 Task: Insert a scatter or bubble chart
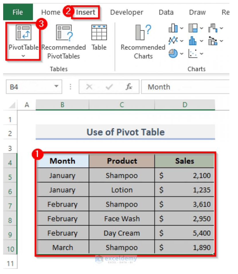pos(193,53)
